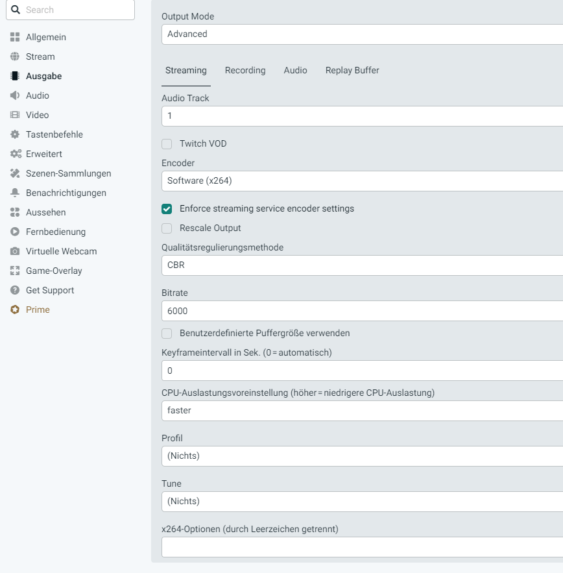Uncheck Enforce streaming service encoder settings

(167, 209)
